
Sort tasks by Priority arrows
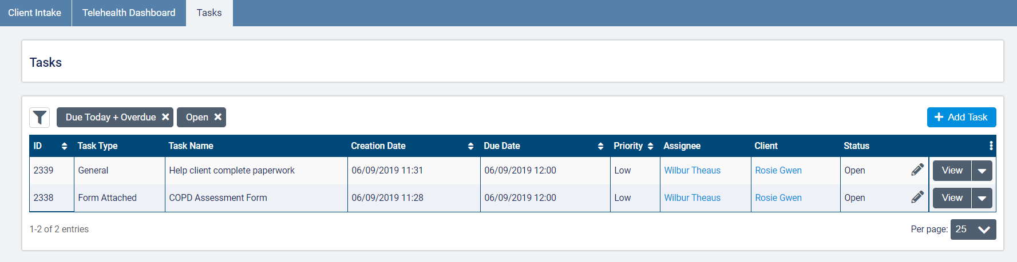coord(650,146)
